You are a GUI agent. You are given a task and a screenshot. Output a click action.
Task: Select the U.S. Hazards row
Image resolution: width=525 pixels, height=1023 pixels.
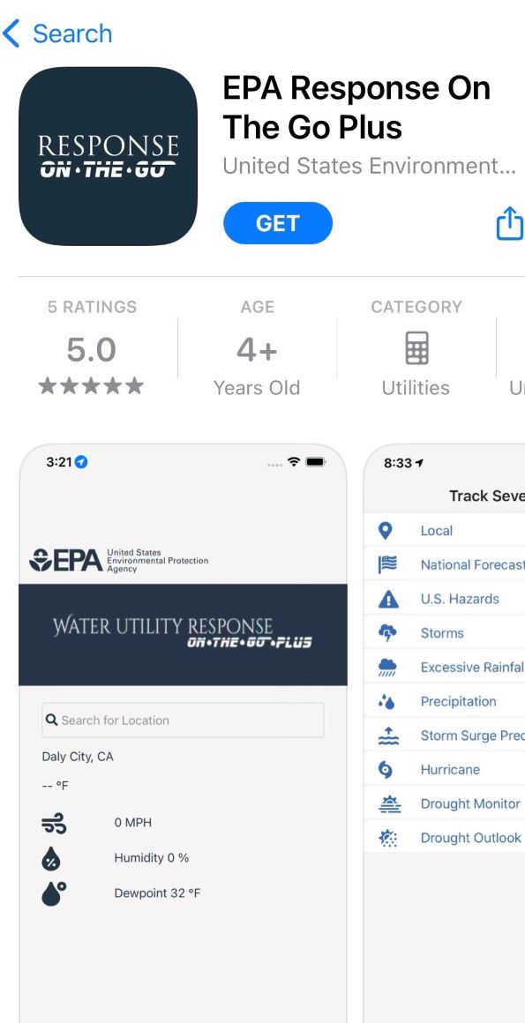pyautogui.click(x=444, y=599)
